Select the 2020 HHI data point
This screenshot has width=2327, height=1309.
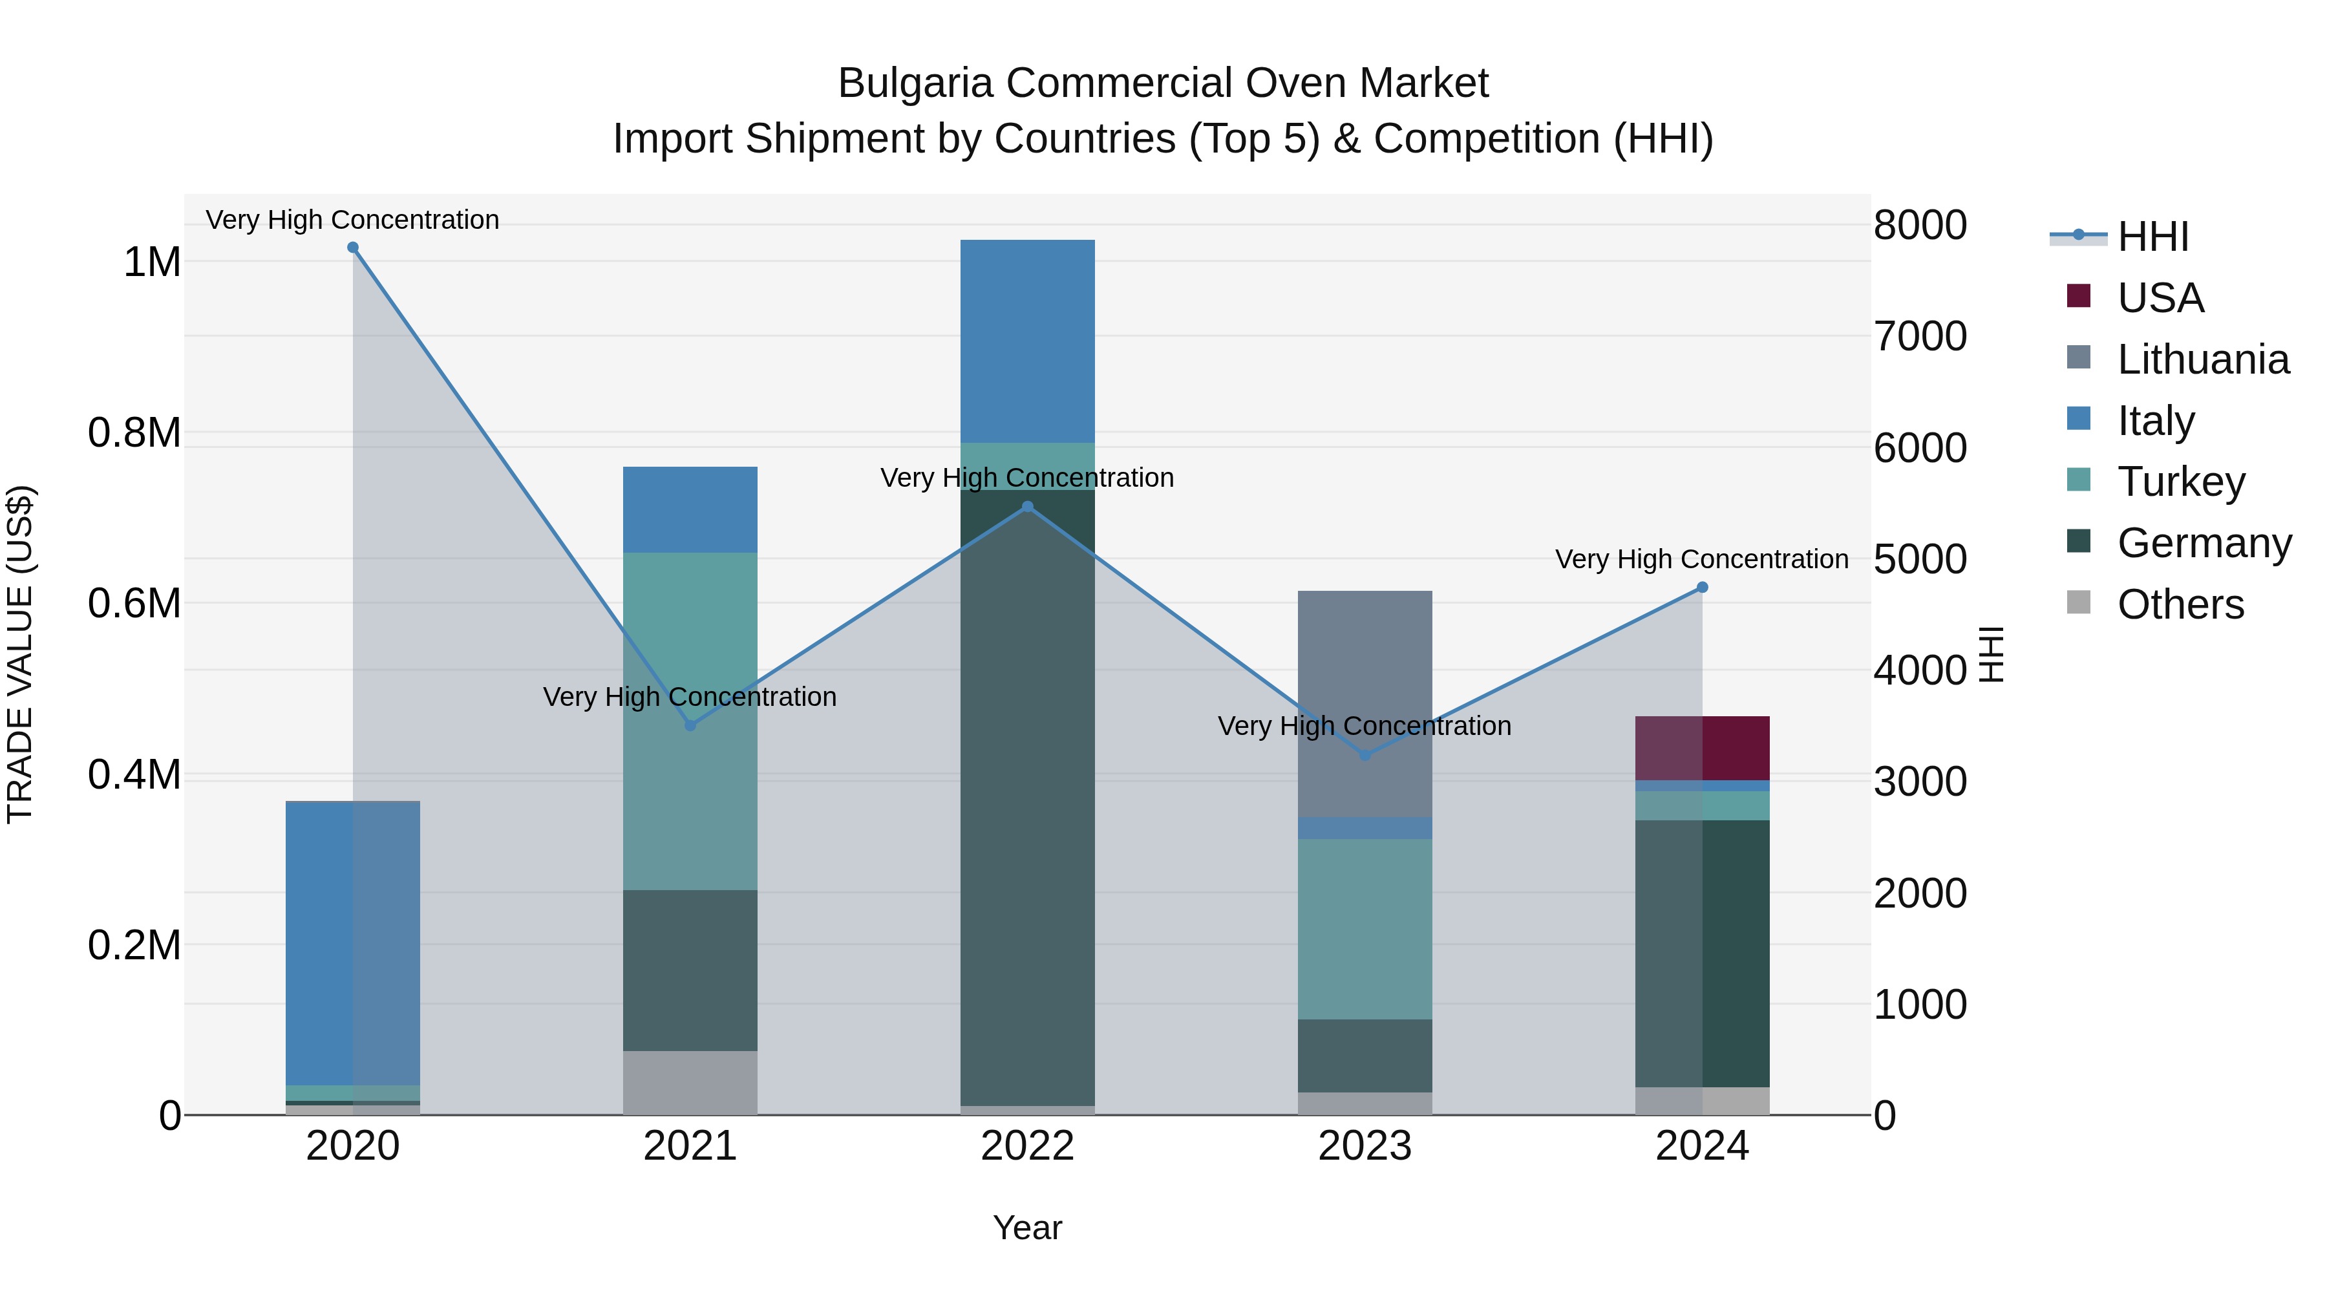pyautogui.click(x=353, y=248)
